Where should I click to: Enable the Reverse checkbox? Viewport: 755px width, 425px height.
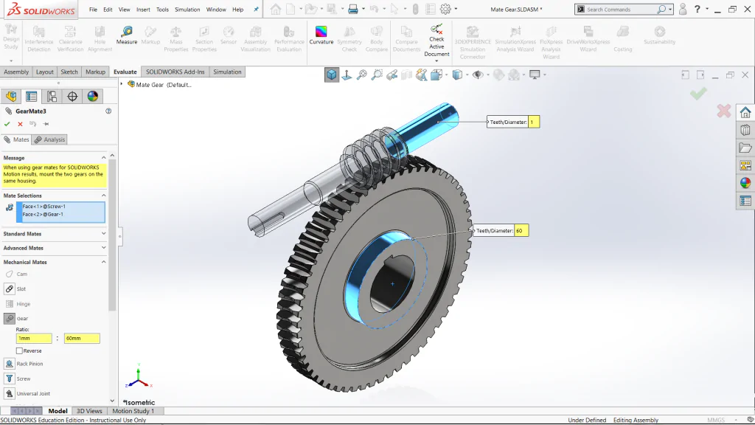[x=19, y=350]
